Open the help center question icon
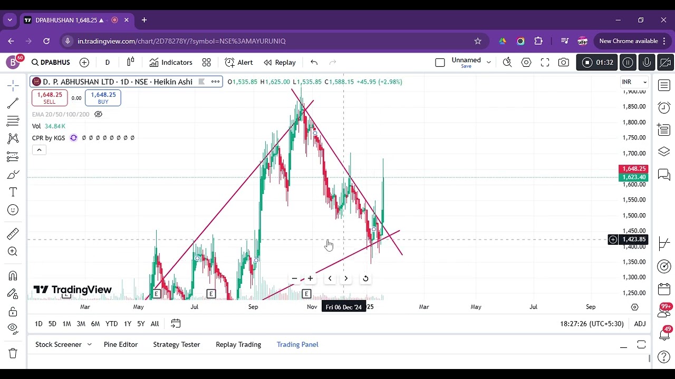This screenshot has height=379, width=675. click(x=664, y=357)
